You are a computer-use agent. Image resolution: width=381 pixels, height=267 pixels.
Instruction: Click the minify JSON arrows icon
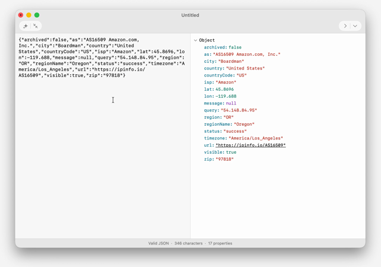click(36, 26)
